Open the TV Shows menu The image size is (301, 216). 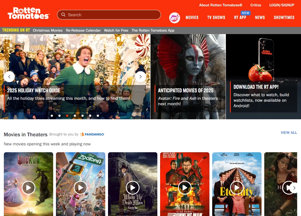tap(216, 18)
